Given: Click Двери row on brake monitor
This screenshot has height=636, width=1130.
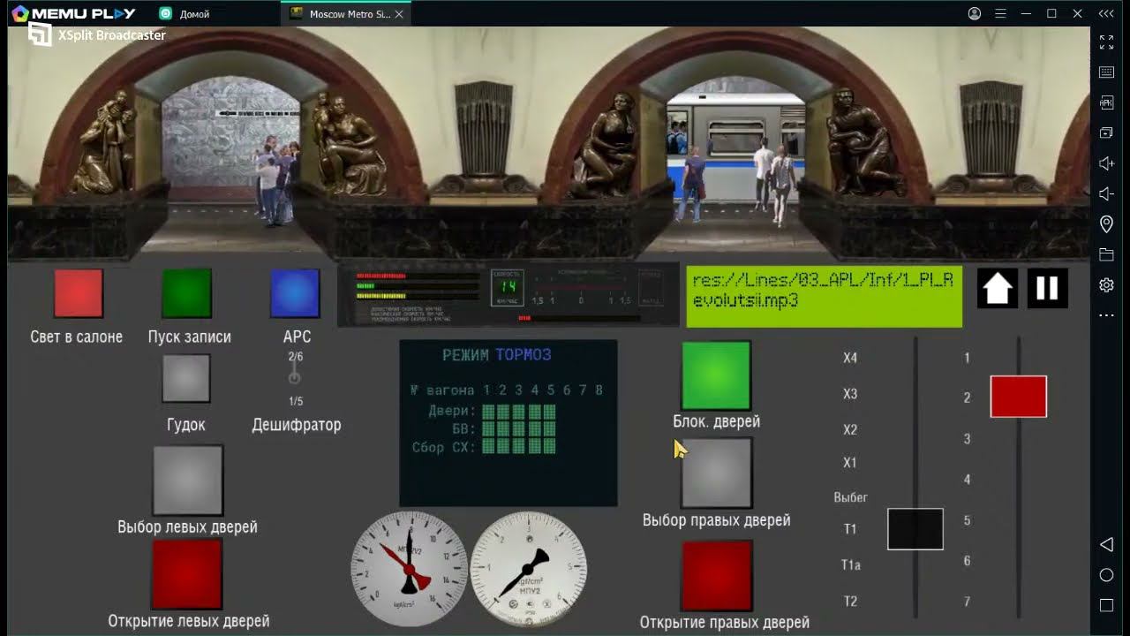Looking at the screenshot, I should tap(493, 412).
